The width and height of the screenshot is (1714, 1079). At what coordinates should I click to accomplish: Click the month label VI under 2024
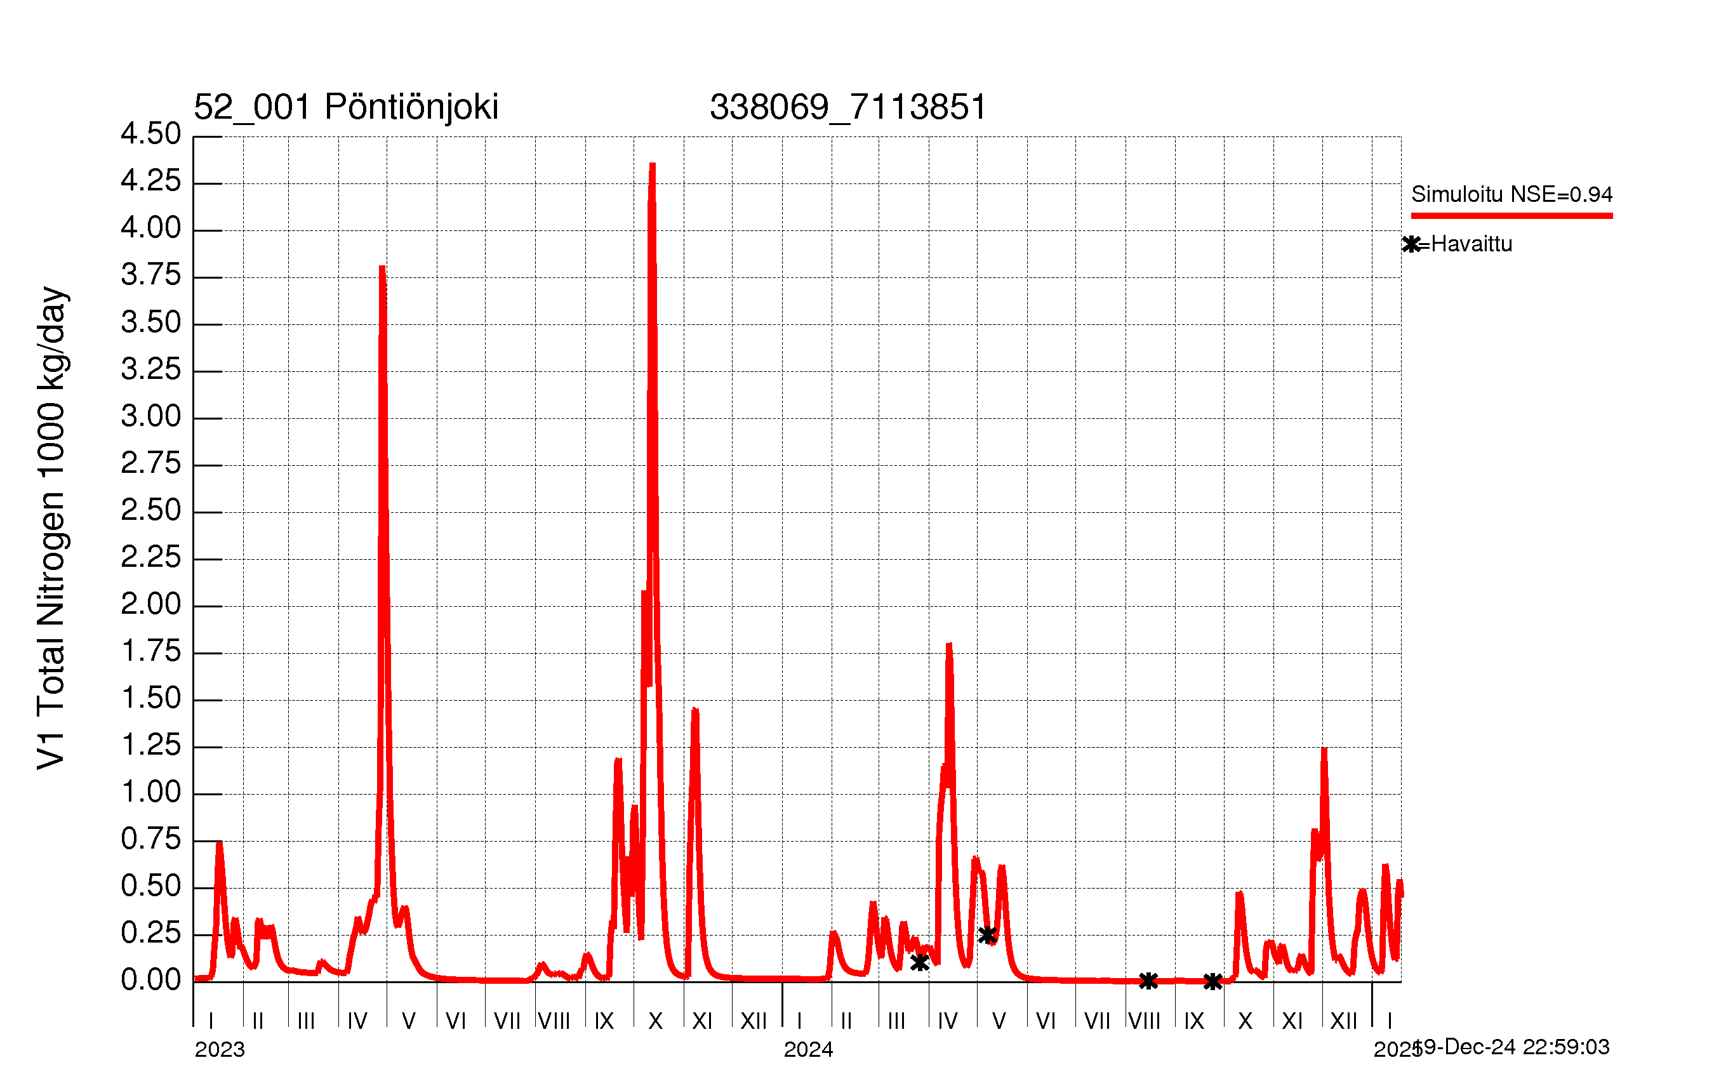[1046, 1021]
